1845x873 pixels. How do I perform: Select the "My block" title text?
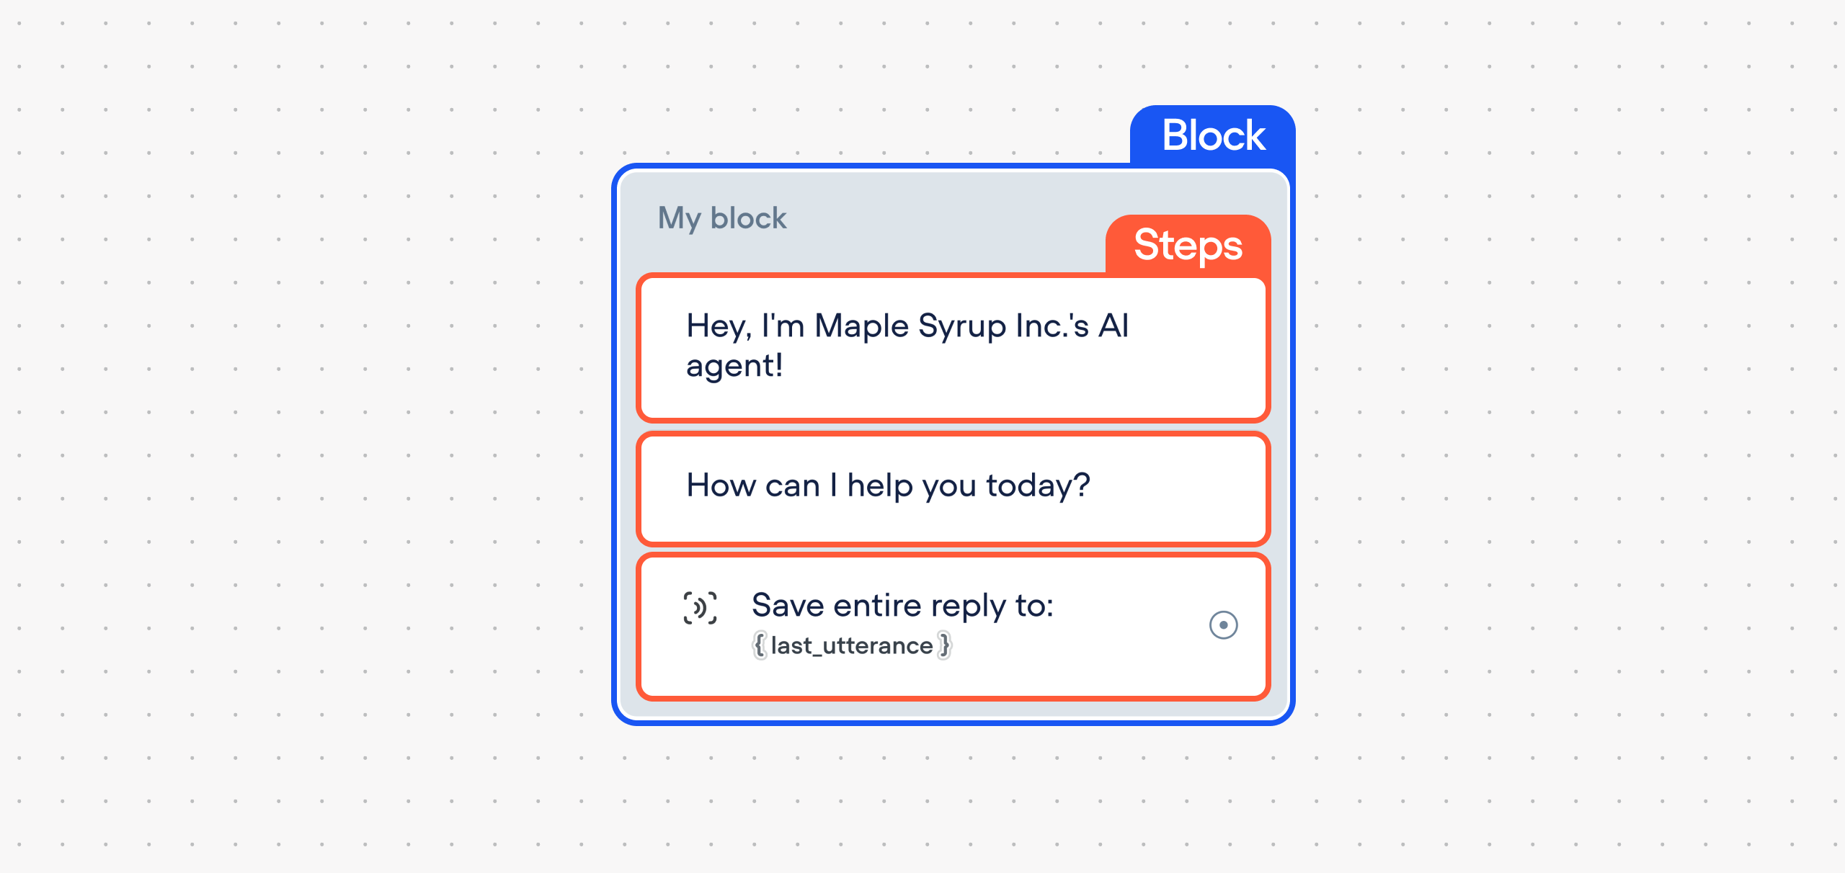(x=722, y=218)
